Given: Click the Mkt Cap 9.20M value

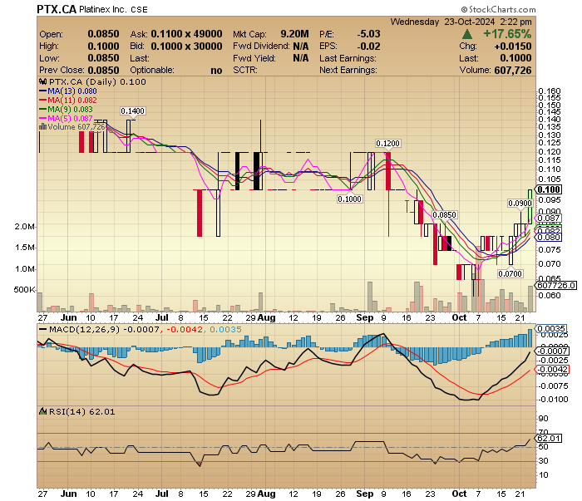Looking at the screenshot, I should 294,34.
